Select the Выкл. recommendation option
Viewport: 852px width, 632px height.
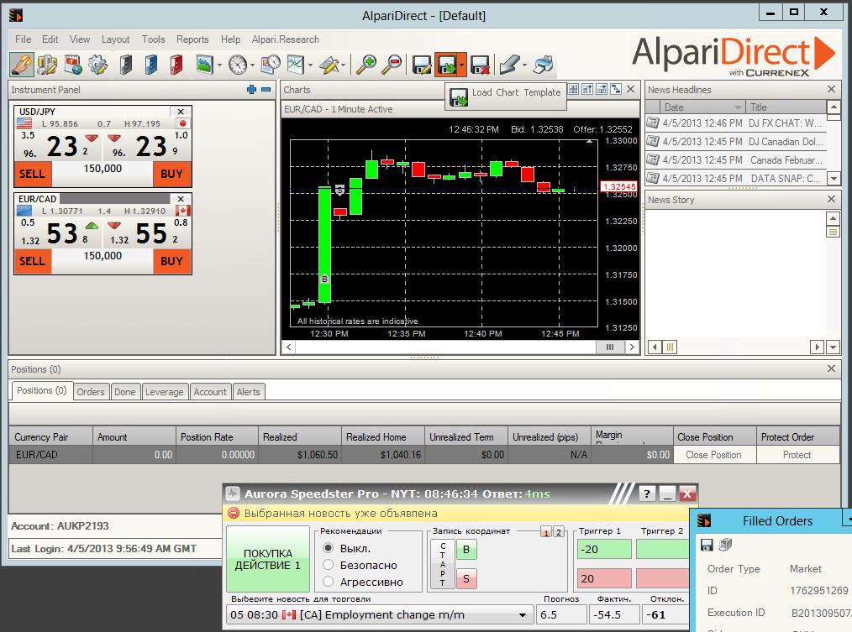click(x=328, y=548)
